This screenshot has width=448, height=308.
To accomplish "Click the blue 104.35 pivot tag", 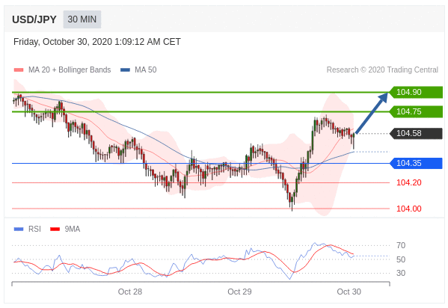I will [x=417, y=163].
